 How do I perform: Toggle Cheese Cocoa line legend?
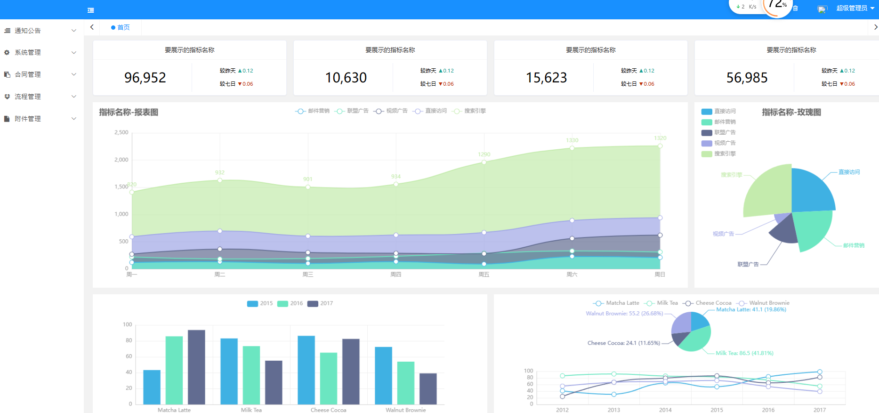pyautogui.click(x=707, y=303)
